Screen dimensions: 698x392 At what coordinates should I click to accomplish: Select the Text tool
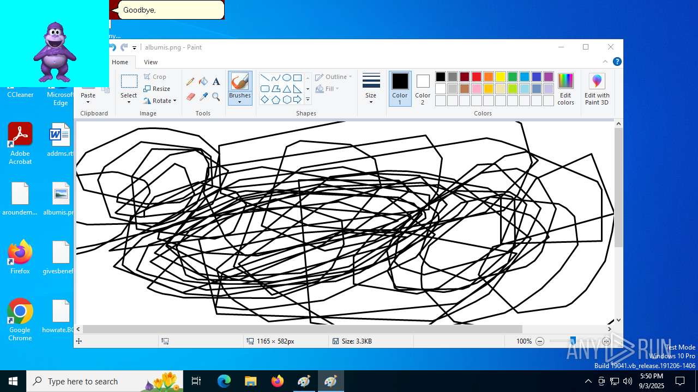216,82
